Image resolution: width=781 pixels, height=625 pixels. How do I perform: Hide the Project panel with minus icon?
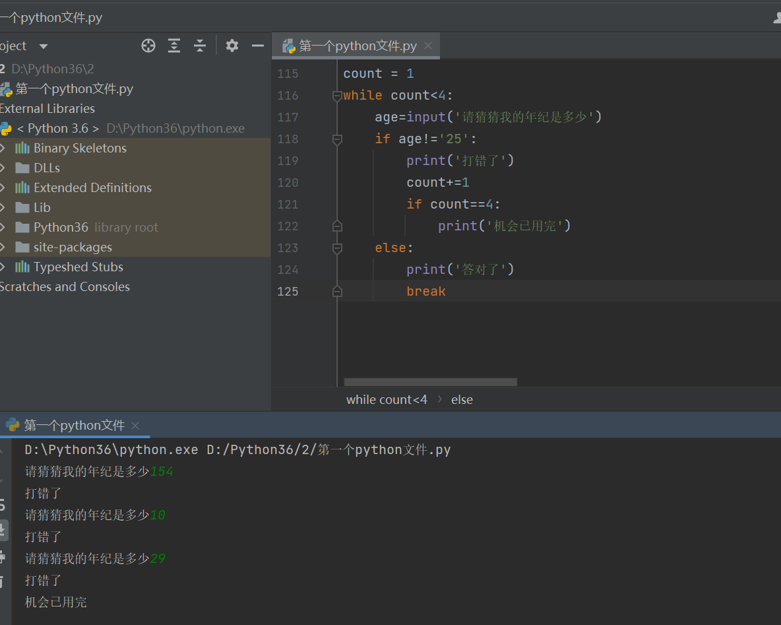click(x=258, y=46)
